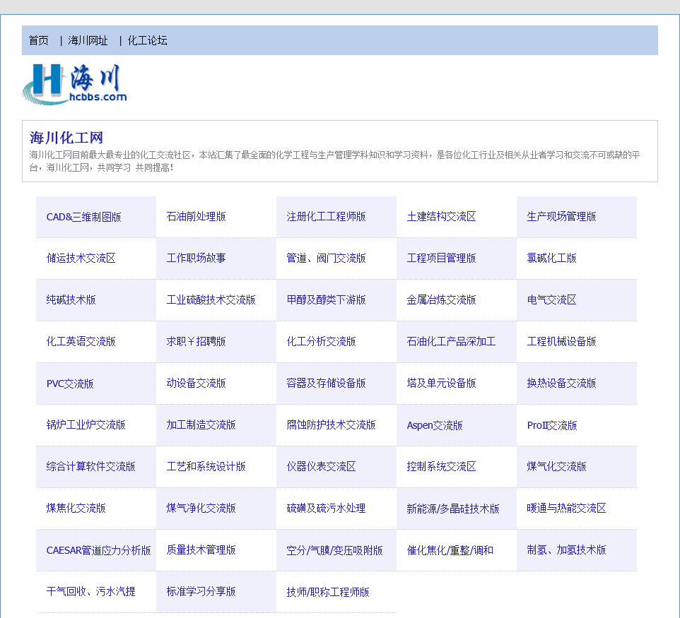Click the 海川化工网 heading
680x618 pixels.
(66, 138)
